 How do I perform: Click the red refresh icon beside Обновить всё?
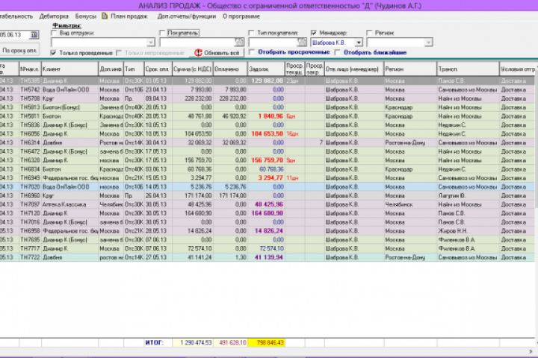click(198, 53)
